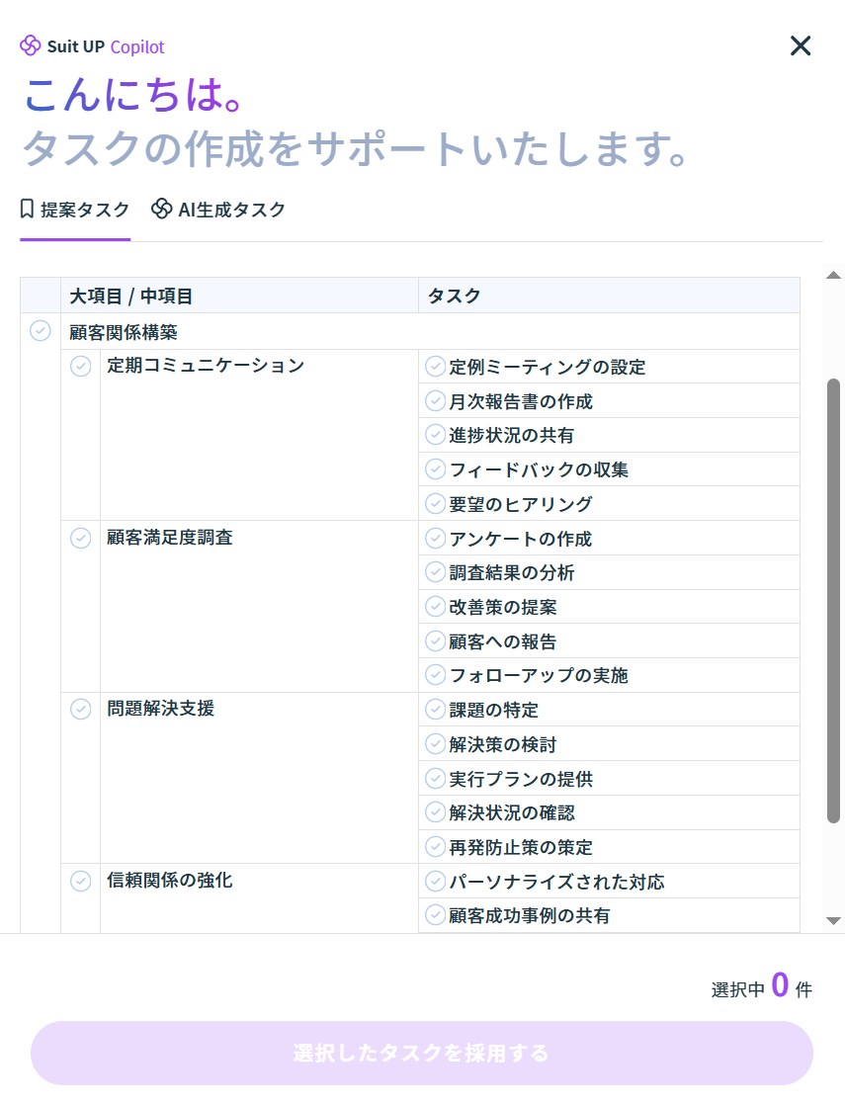Click the Suit UP Copilot logo icon
This screenshot has width=845, height=1106.
31,46
